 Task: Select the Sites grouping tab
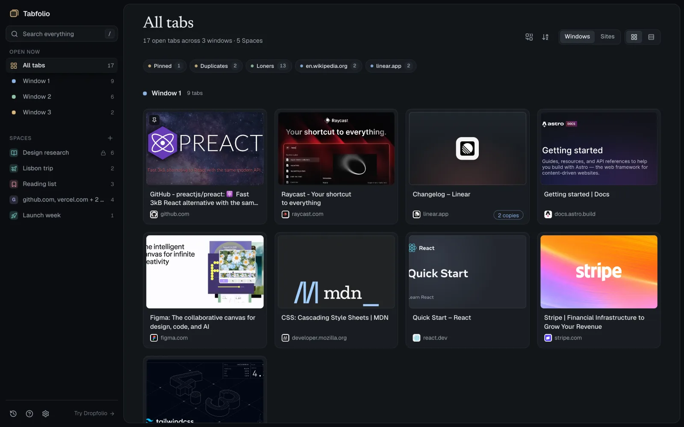pos(607,37)
